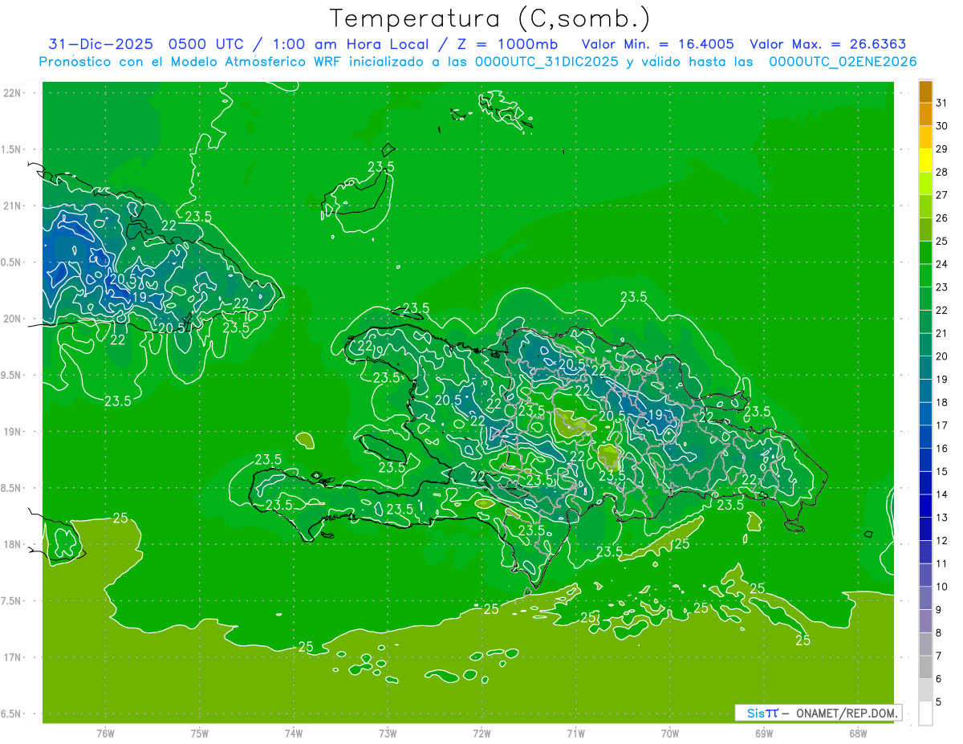This screenshot has width=963, height=744.
Task: Select the green swatch between 23 and 24
Action: click(x=925, y=276)
